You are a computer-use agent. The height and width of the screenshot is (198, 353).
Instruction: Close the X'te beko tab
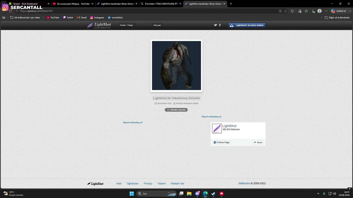(180, 4)
